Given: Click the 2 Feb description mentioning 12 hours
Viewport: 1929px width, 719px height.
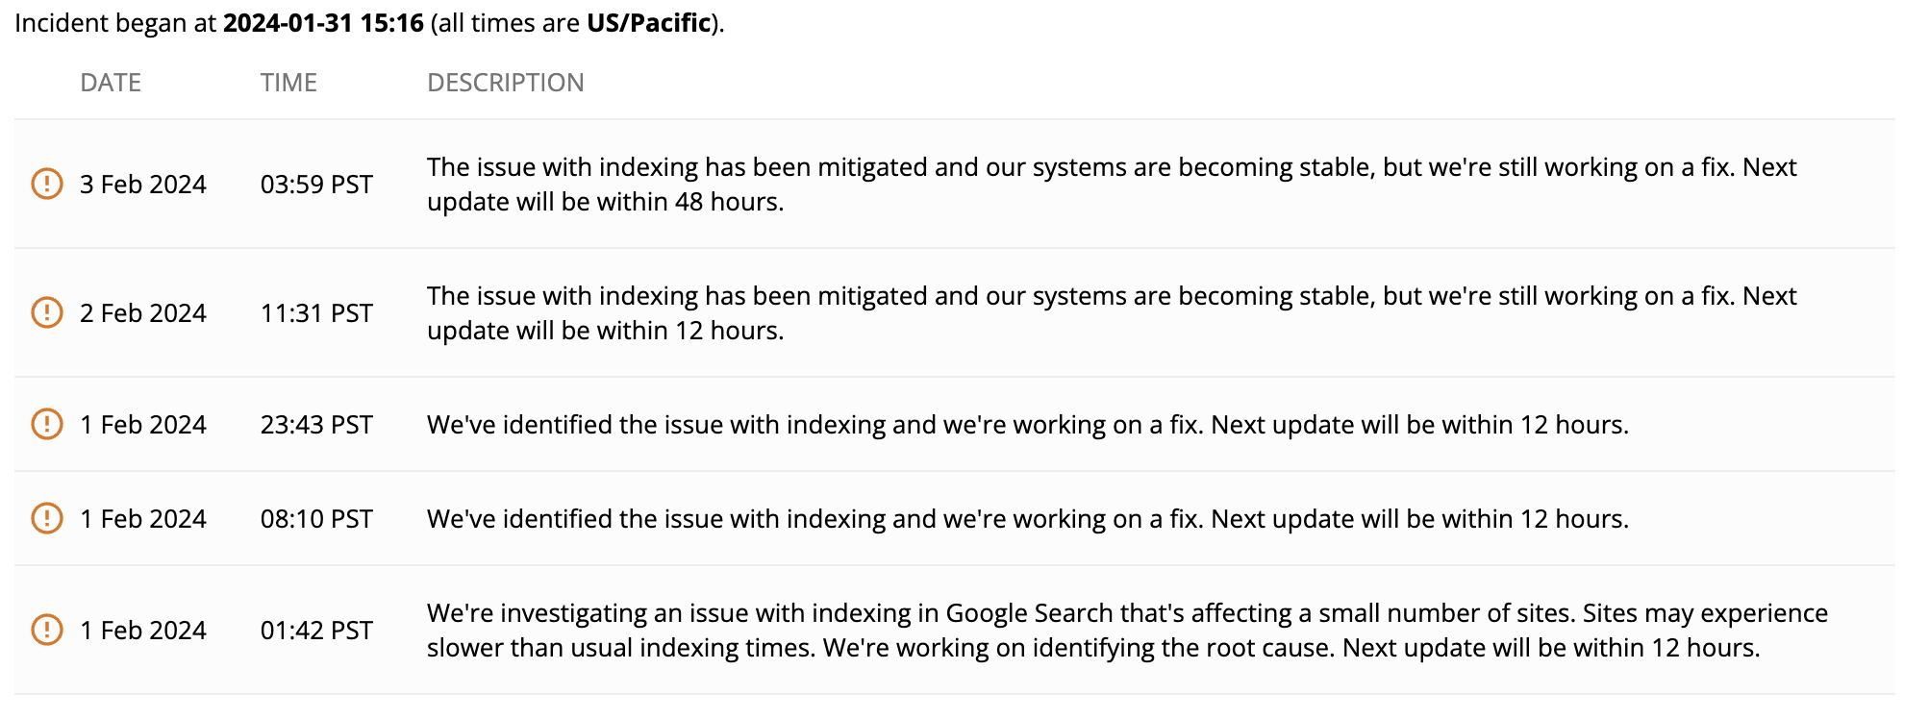Looking at the screenshot, I should (x=1112, y=313).
